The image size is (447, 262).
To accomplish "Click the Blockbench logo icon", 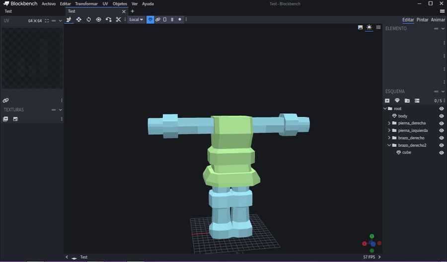I will pyautogui.click(x=6, y=3).
